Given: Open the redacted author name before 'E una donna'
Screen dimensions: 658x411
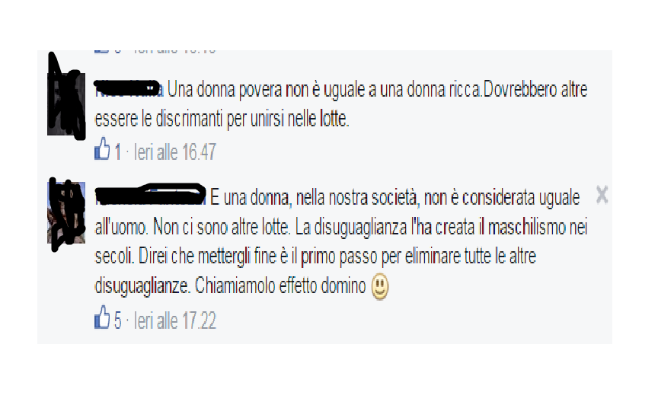Looking at the screenshot, I should coord(150,196).
